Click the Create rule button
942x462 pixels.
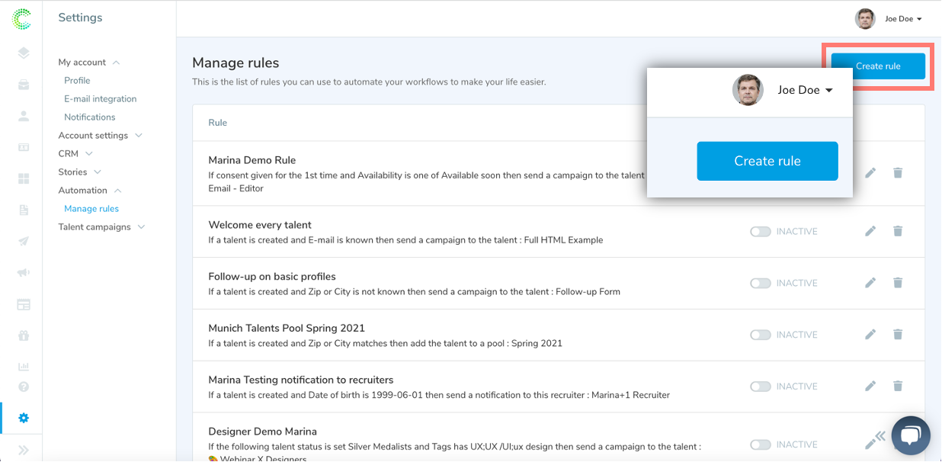click(x=877, y=66)
